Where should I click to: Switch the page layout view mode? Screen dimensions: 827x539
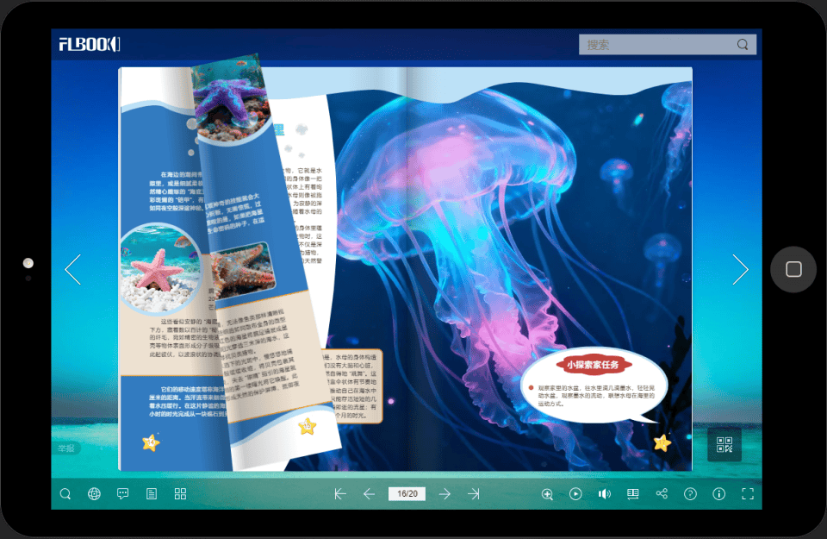633,494
